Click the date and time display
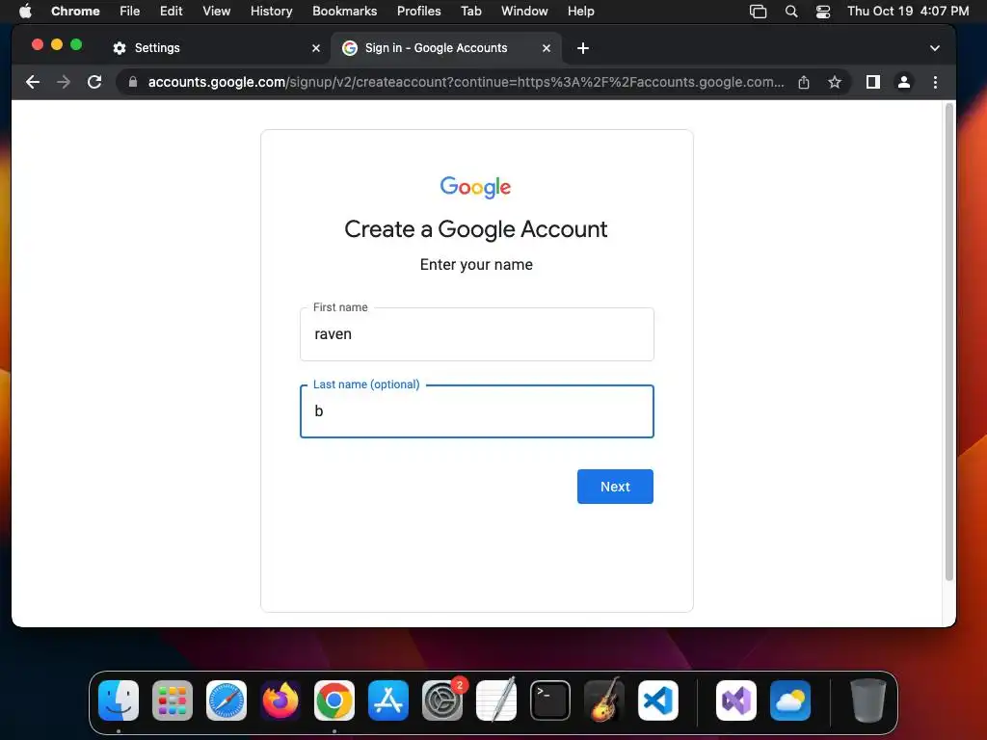The image size is (987, 740). click(x=908, y=12)
